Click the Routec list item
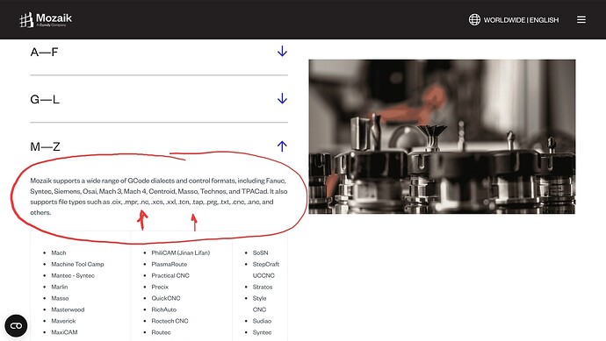The image size is (606, 341). click(162, 332)
